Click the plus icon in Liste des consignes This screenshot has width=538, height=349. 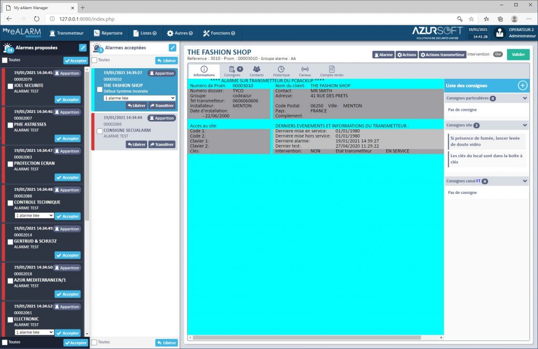point(522,85)
